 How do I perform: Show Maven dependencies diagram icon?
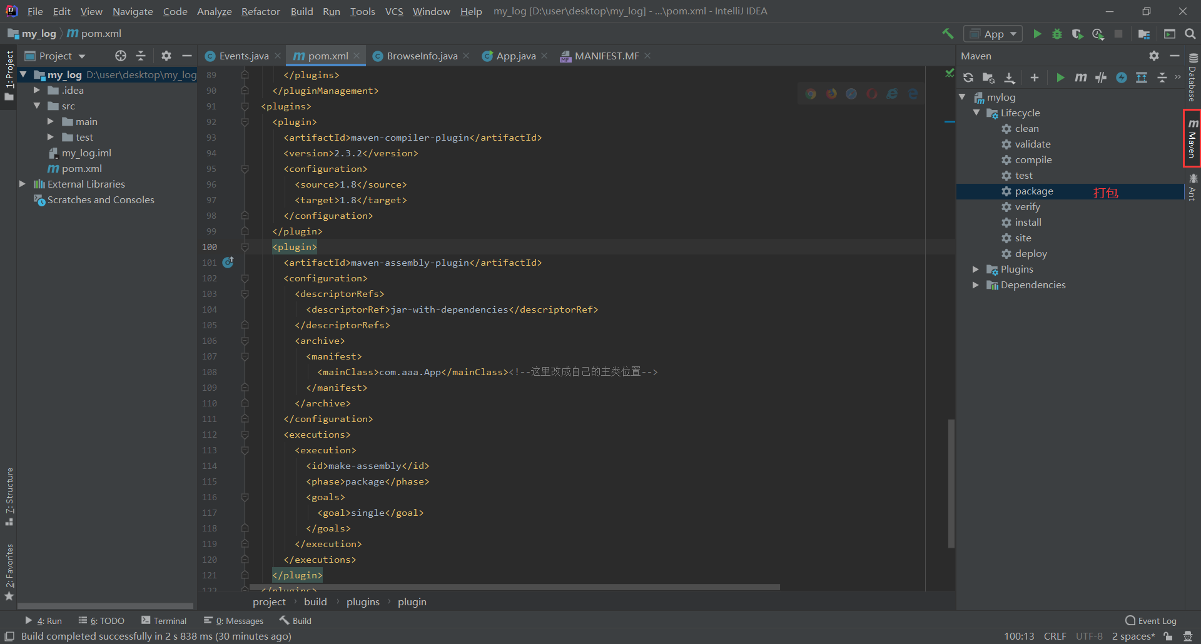[1142, 78]
